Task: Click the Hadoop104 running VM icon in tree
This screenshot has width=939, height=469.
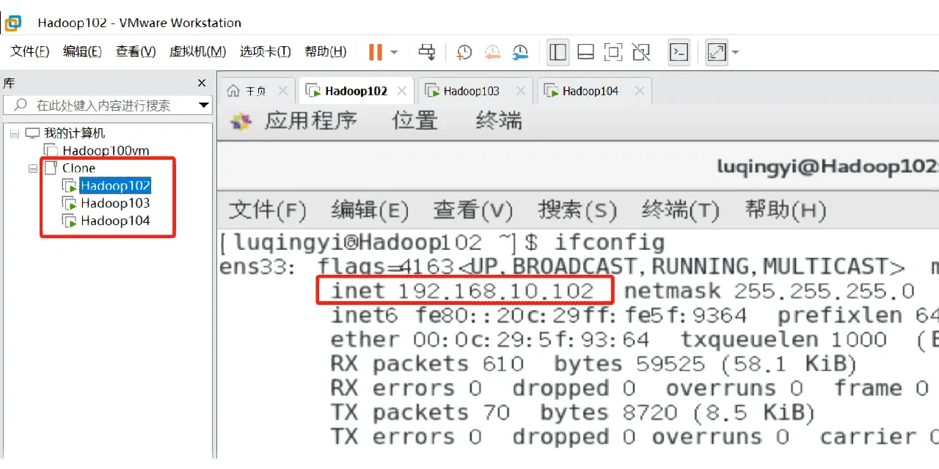Action: [70, 221]
